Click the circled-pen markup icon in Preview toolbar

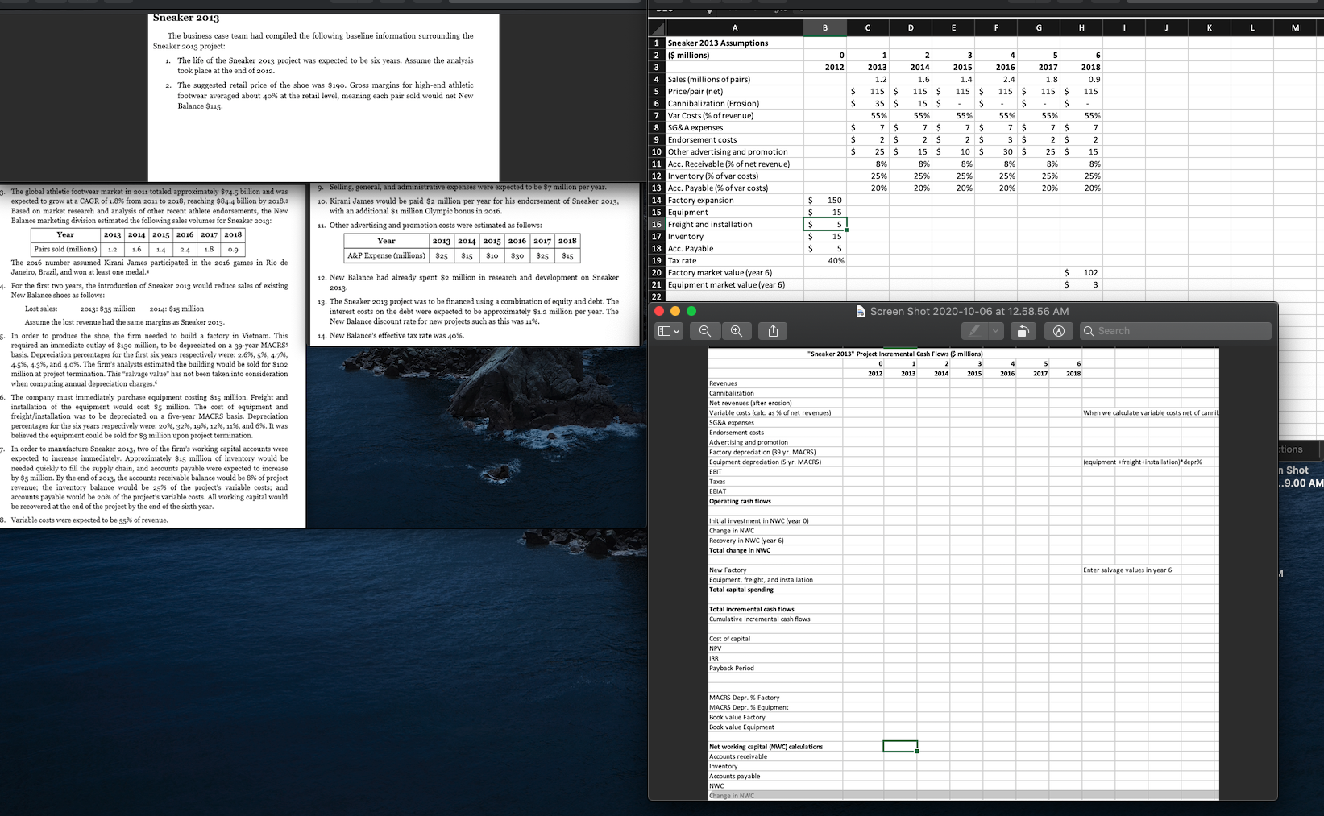(x=1058, y=330)
